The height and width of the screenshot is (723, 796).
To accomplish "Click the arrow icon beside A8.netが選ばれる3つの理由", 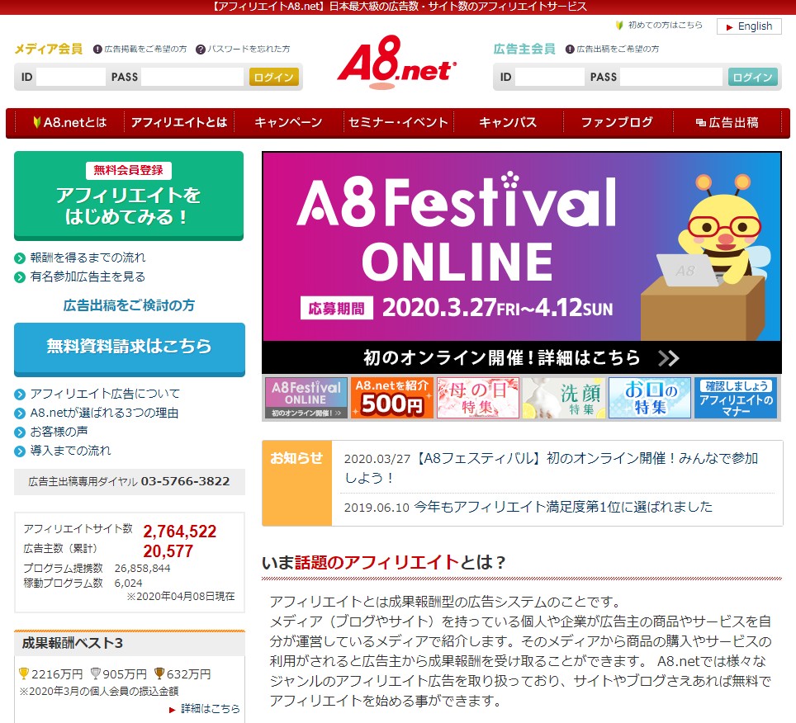I will pyautogui.click(x=20, y=413).
